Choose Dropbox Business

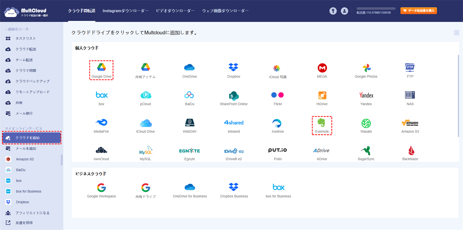click(233, 191)
